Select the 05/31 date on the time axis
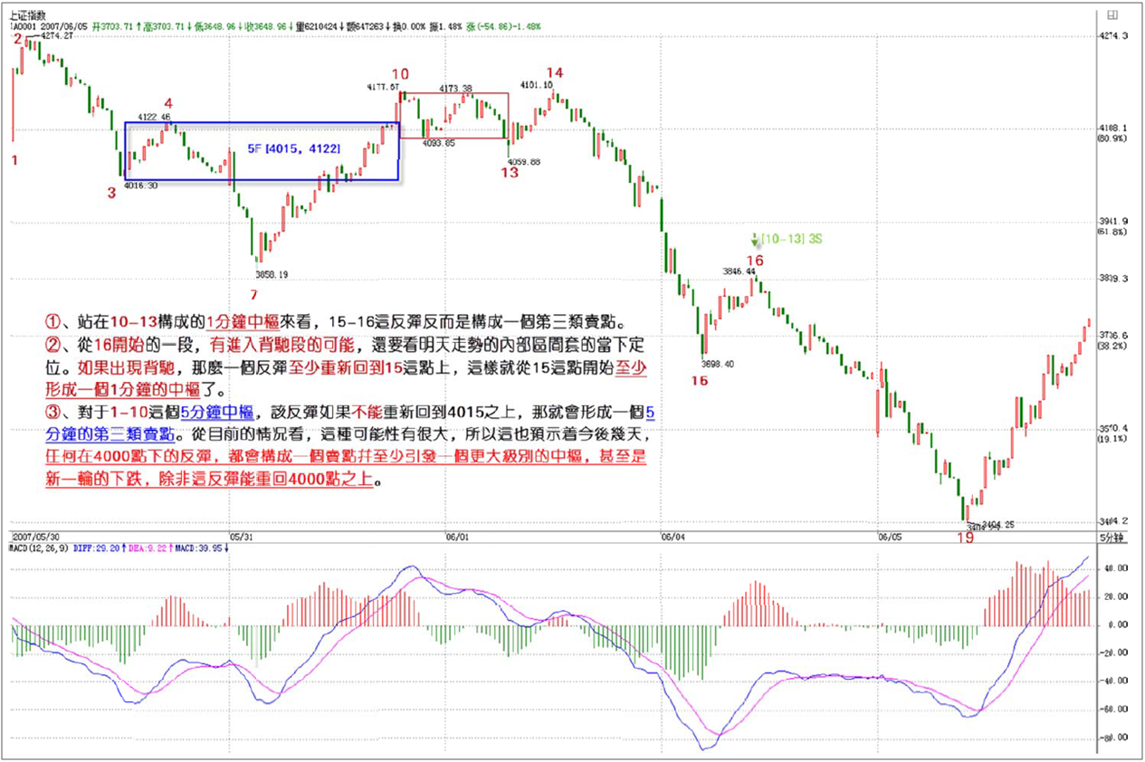Image resolution: width=1145 pixels, height=762 pixels. coord(241,536)
